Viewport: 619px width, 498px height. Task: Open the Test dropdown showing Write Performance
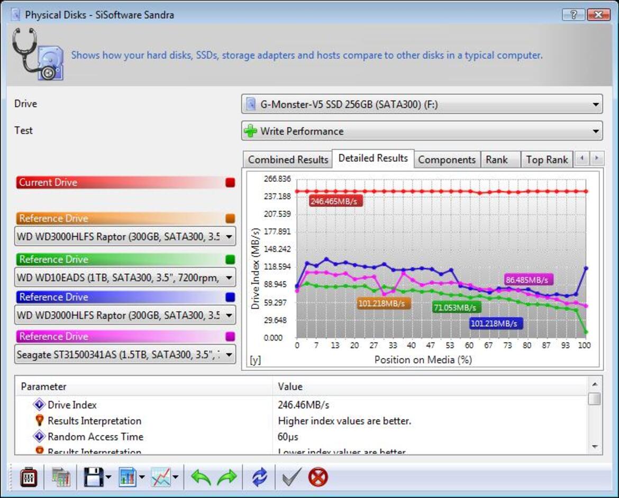coord(422,131)
